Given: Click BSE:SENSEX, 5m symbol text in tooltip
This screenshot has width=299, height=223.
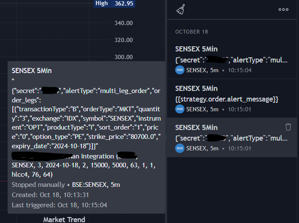Looking at the screenshot, I should coord(96,185).
